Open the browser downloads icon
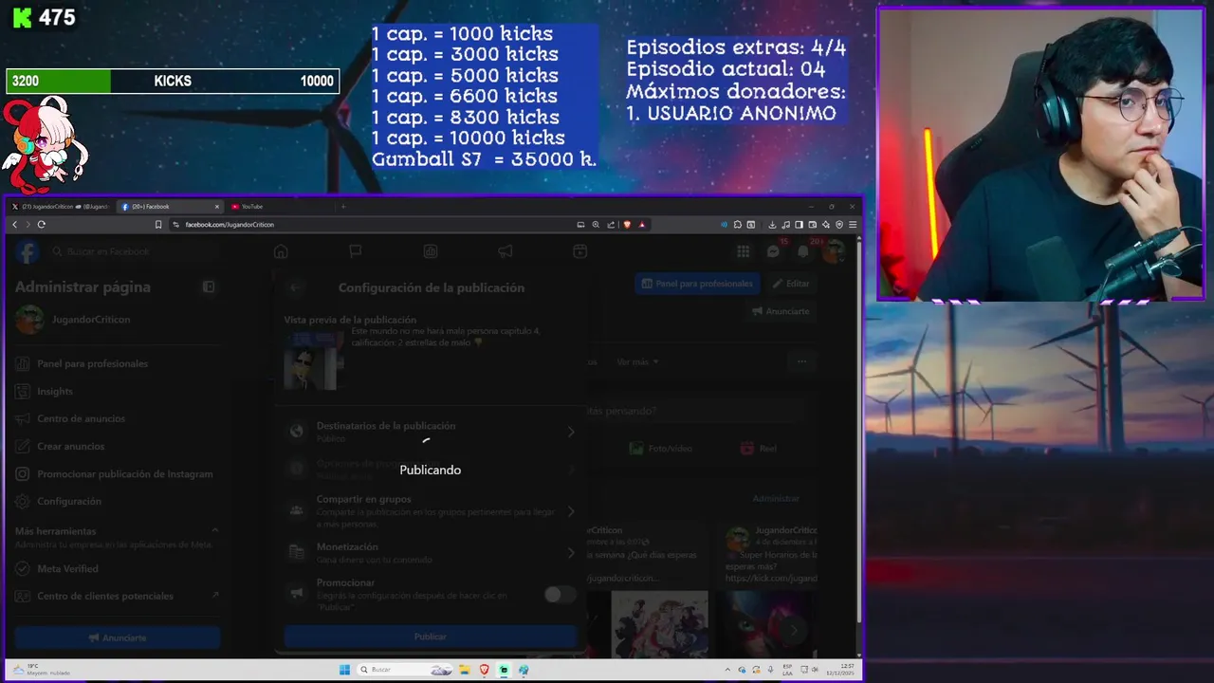Screen dimensions: 1214x683 (772, 225)
